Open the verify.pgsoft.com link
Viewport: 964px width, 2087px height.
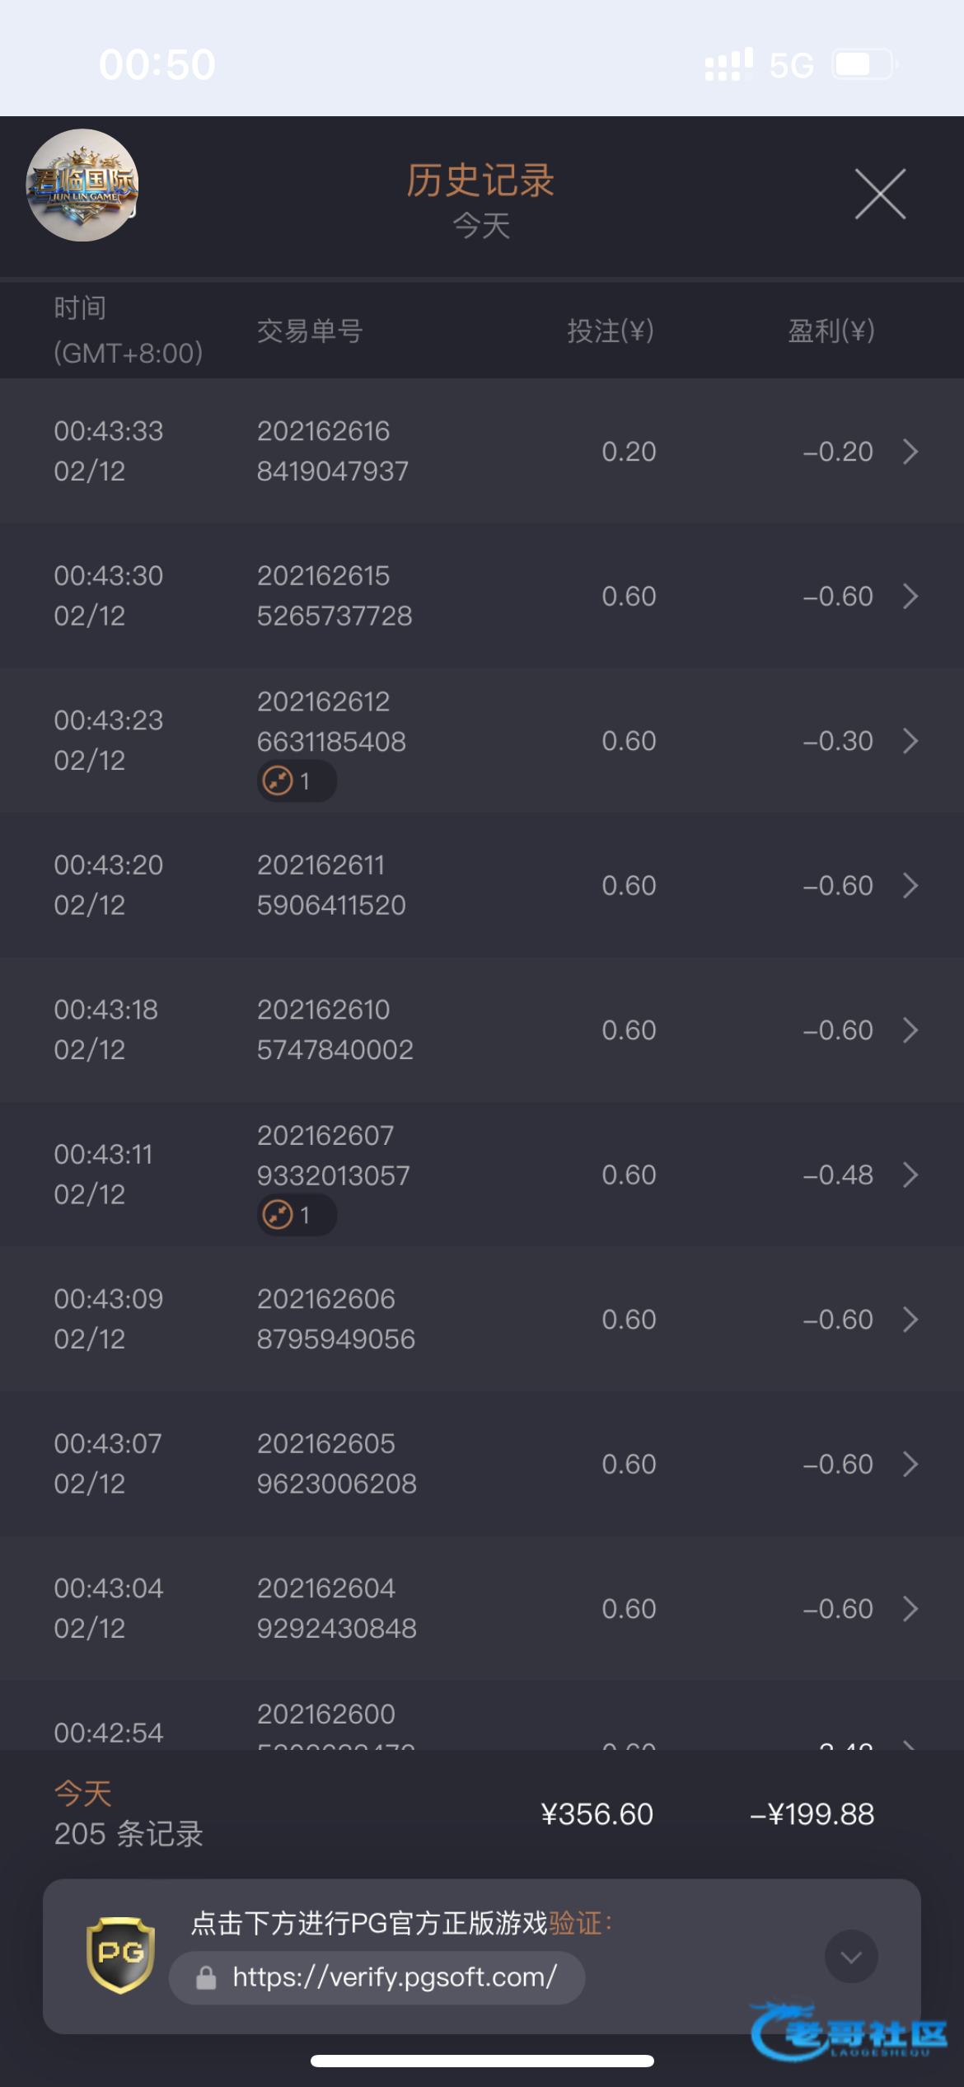394,1977
